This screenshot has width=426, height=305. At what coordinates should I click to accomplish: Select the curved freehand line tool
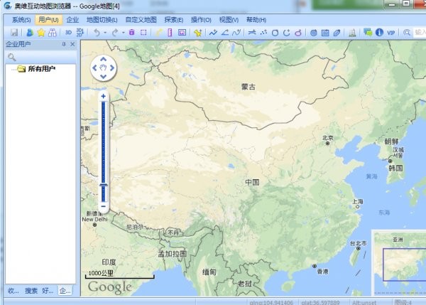coord(236,33)
